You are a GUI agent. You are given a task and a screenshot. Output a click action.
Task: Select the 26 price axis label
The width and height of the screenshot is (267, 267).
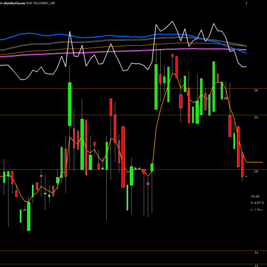pyautogui.click(x=256, y=90)
